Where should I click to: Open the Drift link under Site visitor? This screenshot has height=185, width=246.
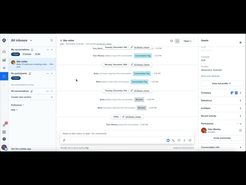tap(62, 44)
